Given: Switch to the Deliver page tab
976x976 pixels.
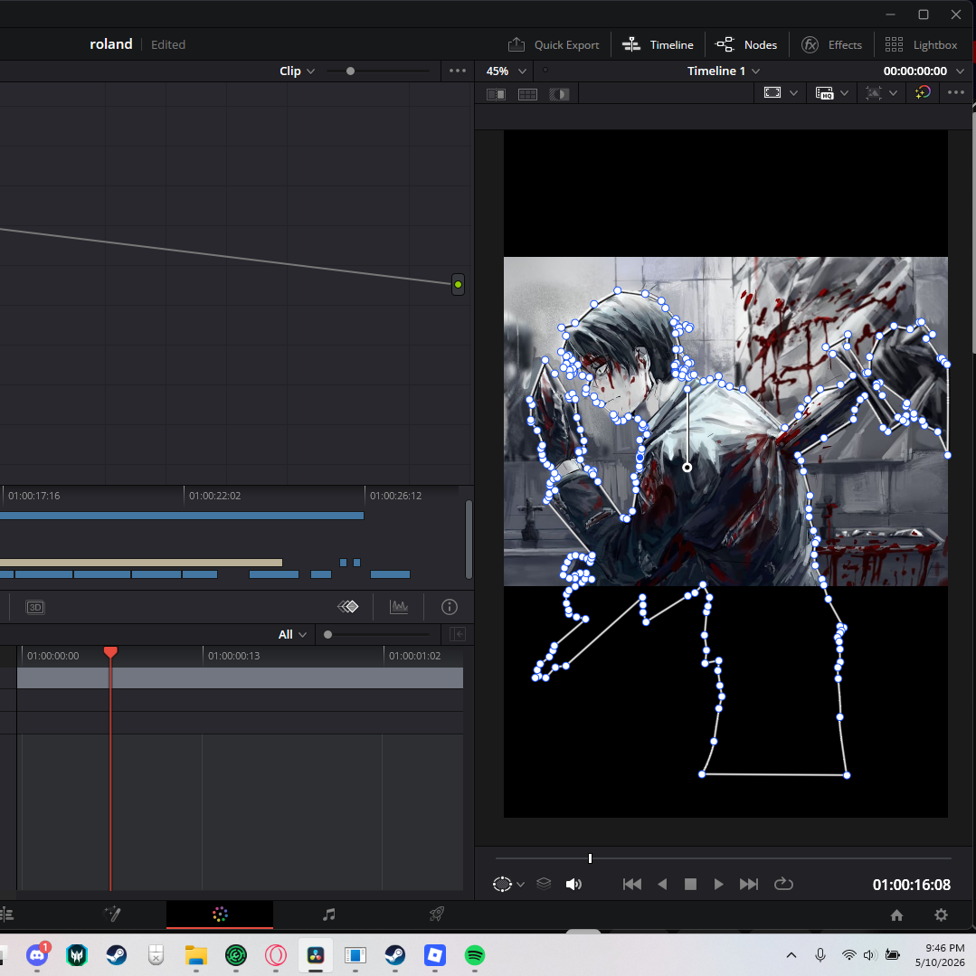Looking at the screenshot, I should click(x=436, y=914).
